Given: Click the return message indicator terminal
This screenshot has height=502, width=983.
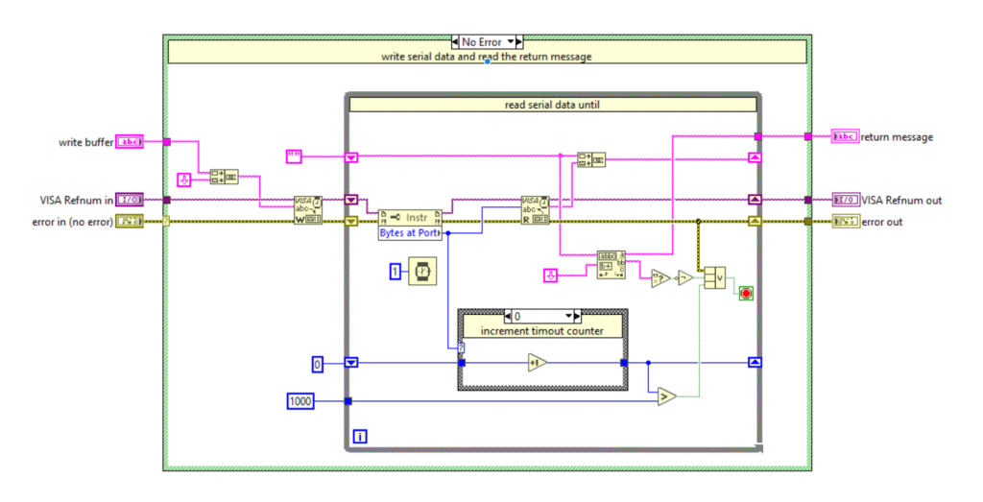Looking at the screenshot, I should point(845,137).
